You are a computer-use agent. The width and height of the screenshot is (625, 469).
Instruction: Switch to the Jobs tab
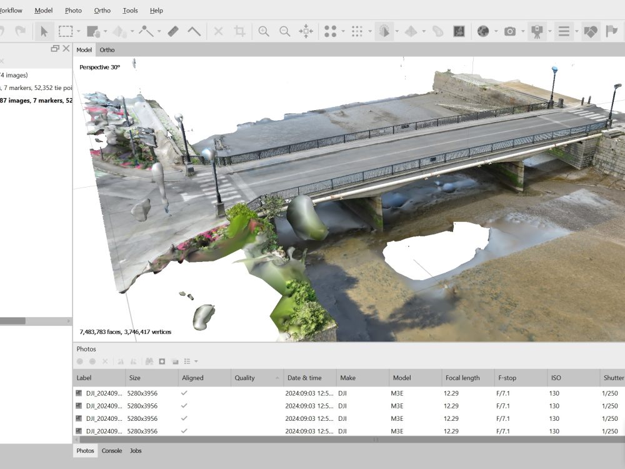[136, 451]
